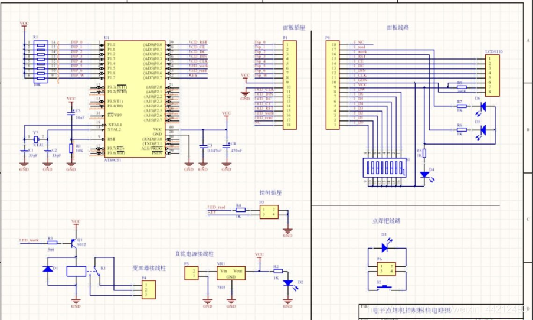Viewport: 533px width, 320px height.
Task: Click the 点焊把线路 section title
Action: pyautogui.click(x=387, y=221)
